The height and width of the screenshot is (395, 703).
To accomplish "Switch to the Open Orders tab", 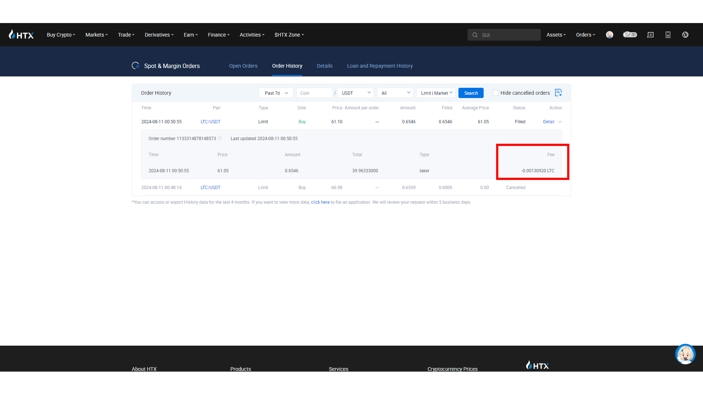I will [x=243, y=66].
